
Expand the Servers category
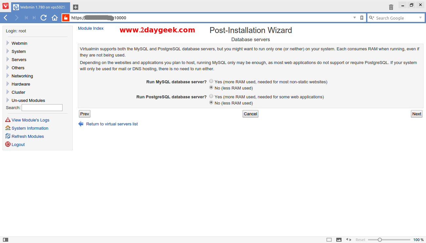click(8, 59)
